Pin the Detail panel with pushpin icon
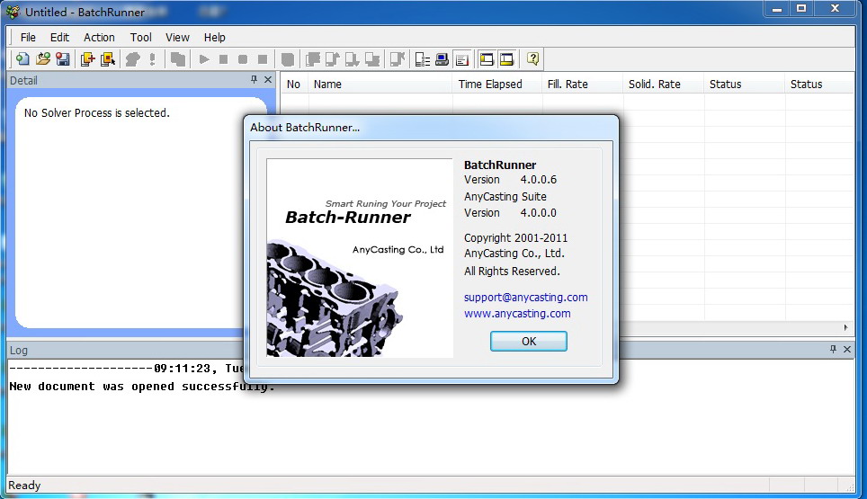867x499 pixels. point(254,80)
